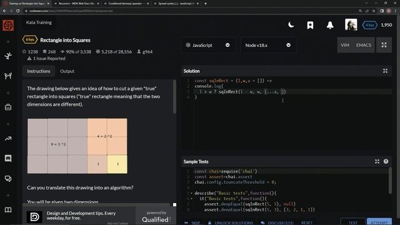400x225 pixels.
Task: Enable VIM editor mode
Action: (x=344, y=45)
